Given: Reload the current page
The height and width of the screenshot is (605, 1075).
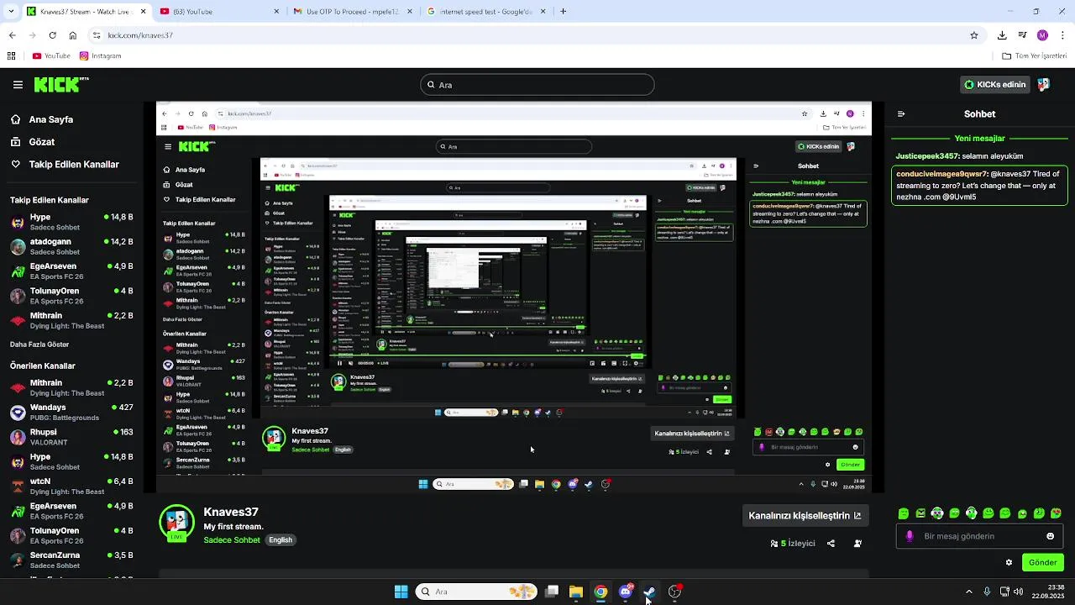Looking at the screenshot, I should pos(52,35).
